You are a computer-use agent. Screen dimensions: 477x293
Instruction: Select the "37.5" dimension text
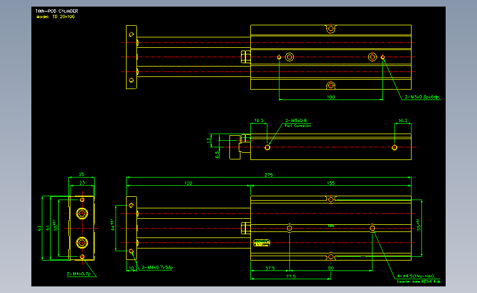(x=270, y=268)
